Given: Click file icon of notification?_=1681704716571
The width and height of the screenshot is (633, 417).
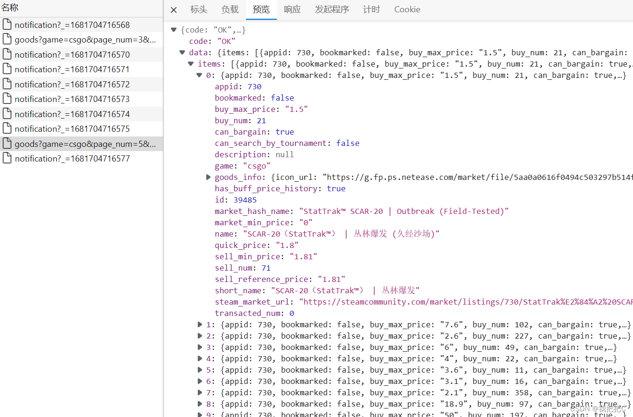Looking at the screenshot, I should click(7, 69).
